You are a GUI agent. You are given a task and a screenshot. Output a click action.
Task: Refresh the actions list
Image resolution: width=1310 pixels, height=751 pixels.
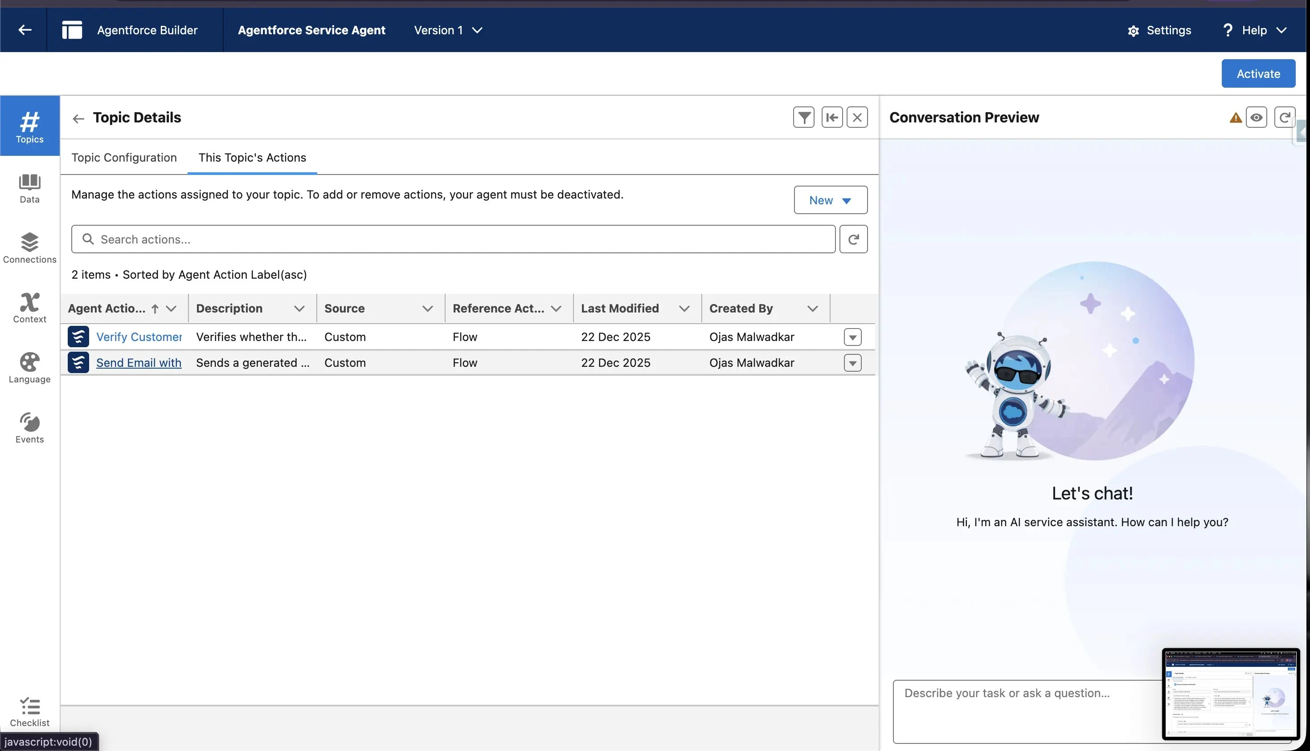pos(853,240)
